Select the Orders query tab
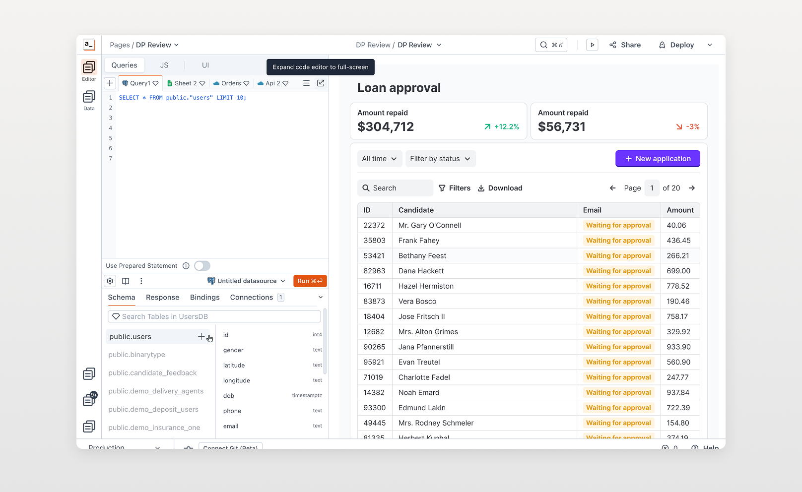The height and width of the screenshot is (492, 802). pos(231,83)
